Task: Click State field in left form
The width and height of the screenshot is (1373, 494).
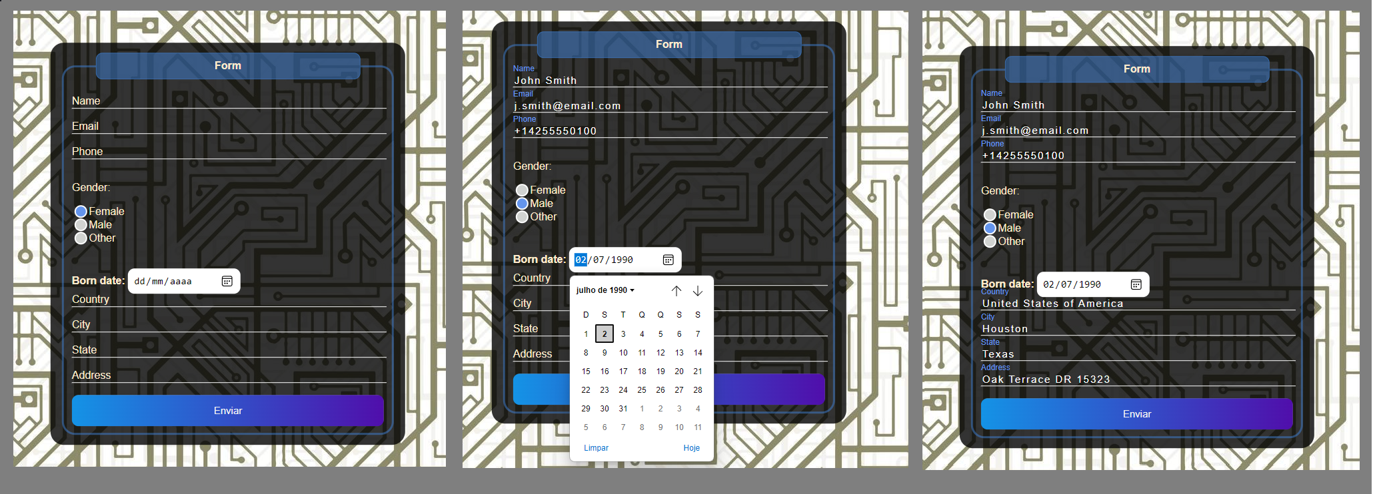Action: click(x=229, y=350)
